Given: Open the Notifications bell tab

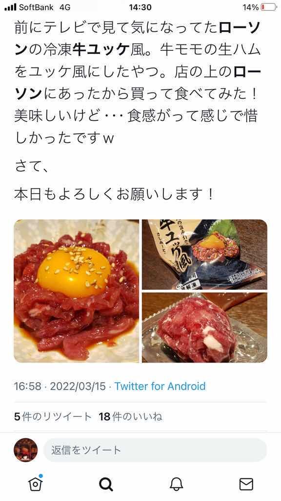Looking at the screenshot, I should coord(176,484).
